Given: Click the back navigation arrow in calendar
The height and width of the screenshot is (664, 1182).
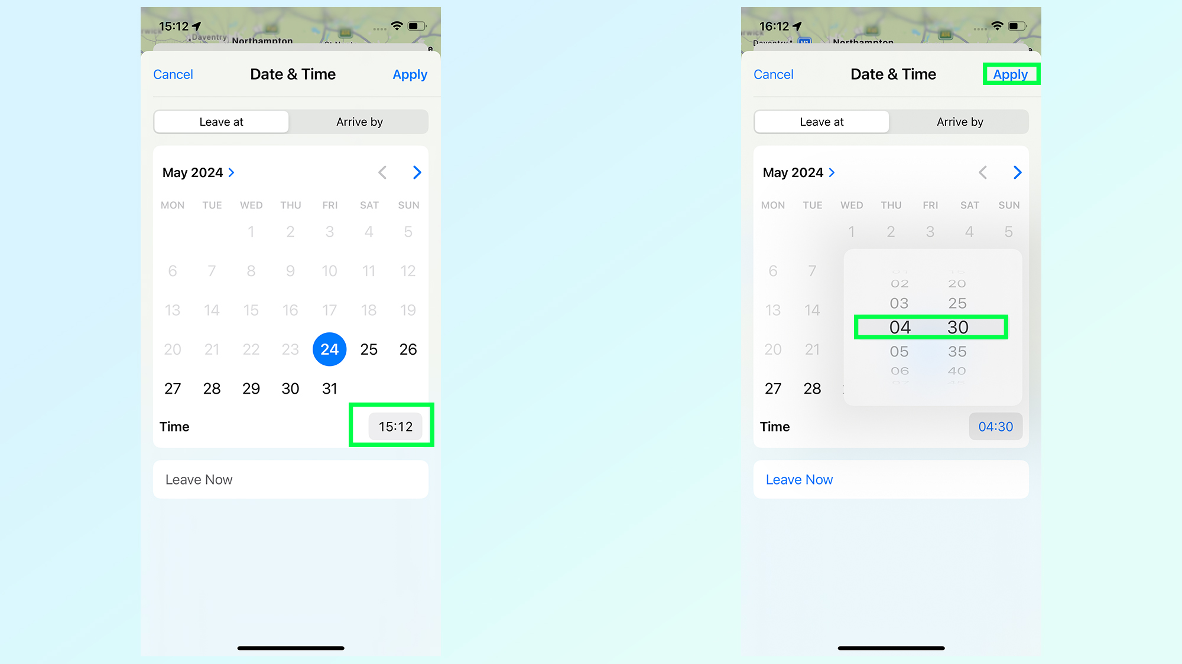Looking at the screenshot, I should (382, 173).
